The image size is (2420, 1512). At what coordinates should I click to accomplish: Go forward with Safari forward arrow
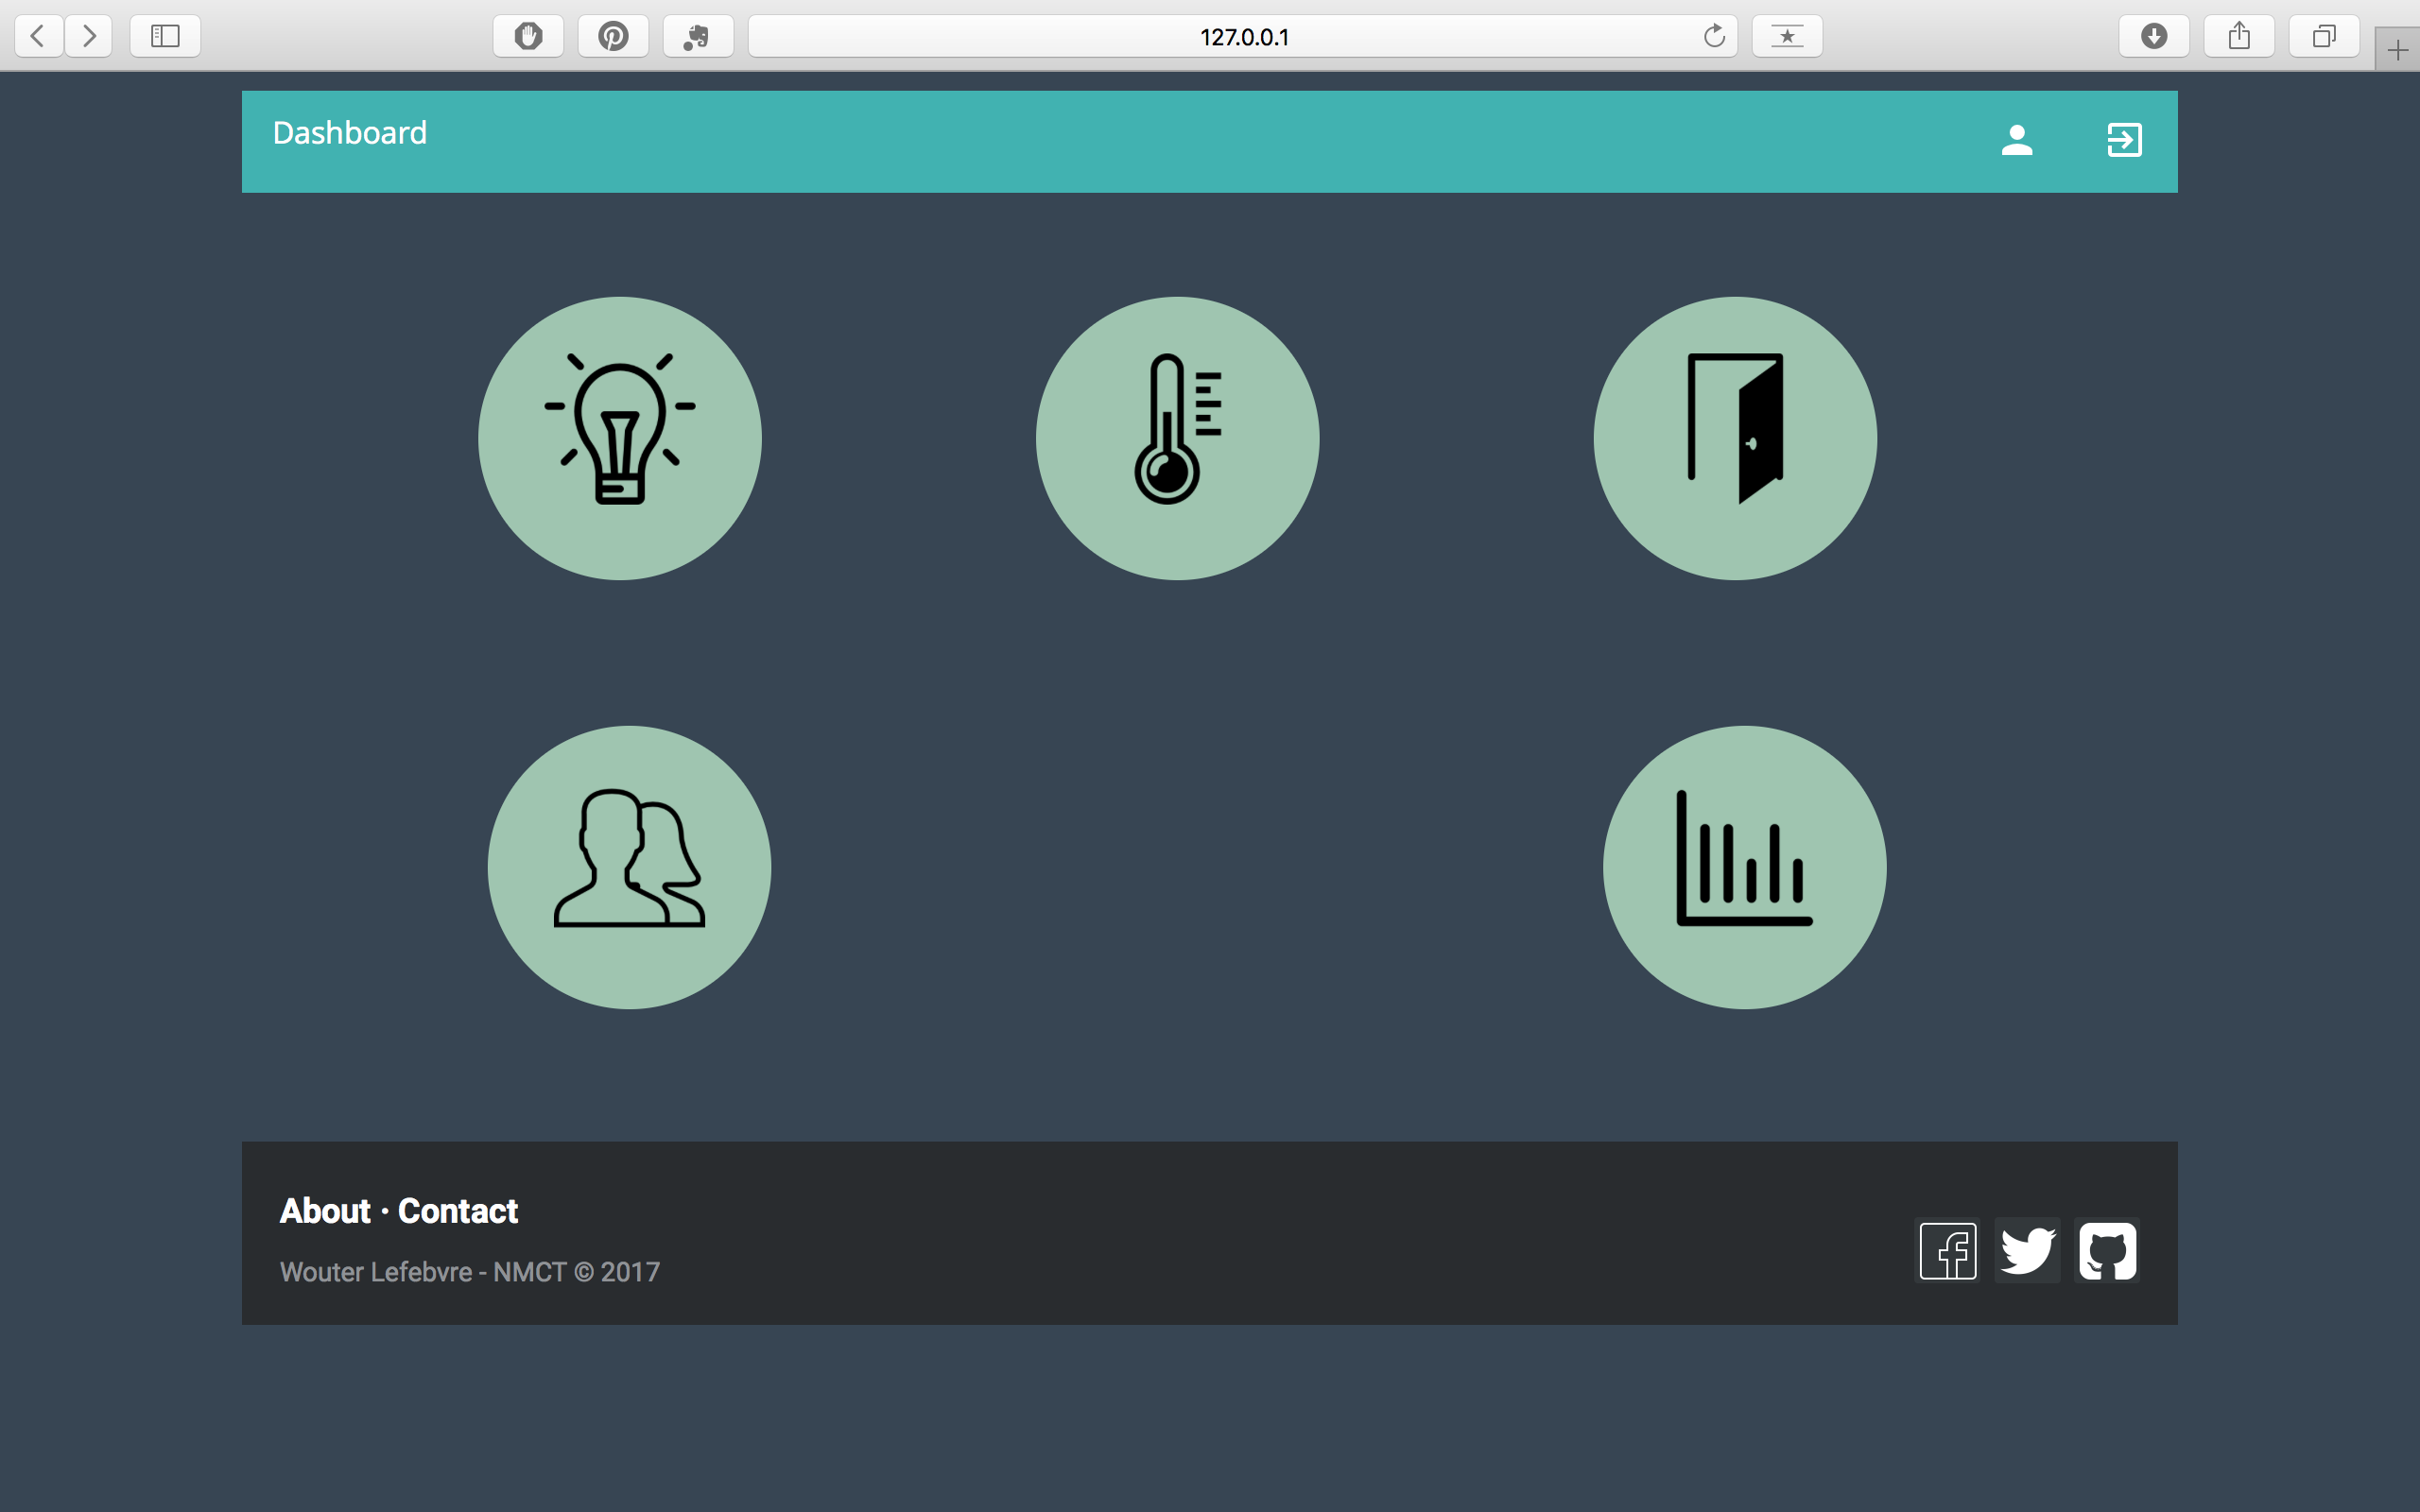tap(89, 36)
